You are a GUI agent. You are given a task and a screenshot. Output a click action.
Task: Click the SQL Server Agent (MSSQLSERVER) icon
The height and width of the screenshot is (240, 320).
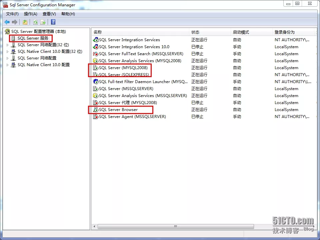[x=96, y=116]
